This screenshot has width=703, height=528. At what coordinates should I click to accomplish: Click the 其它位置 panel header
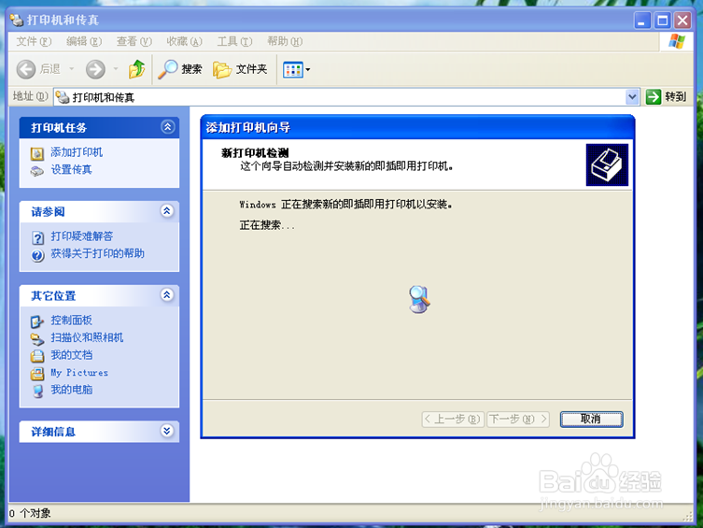coord(99,295)
